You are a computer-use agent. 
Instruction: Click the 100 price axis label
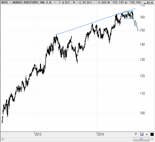(x=142, y=113)
